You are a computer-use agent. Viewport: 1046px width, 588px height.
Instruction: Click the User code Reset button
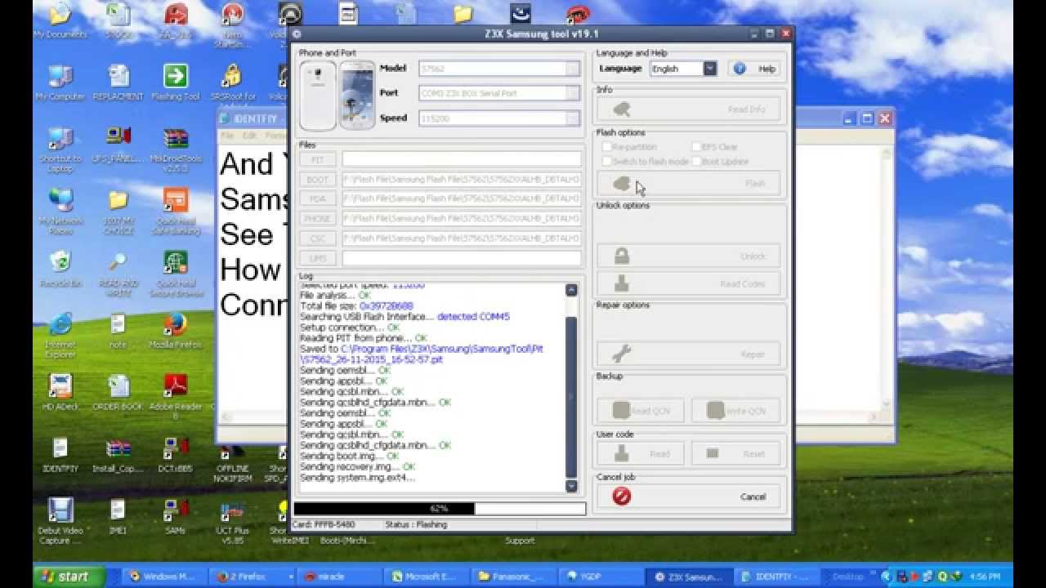(735, 453)
